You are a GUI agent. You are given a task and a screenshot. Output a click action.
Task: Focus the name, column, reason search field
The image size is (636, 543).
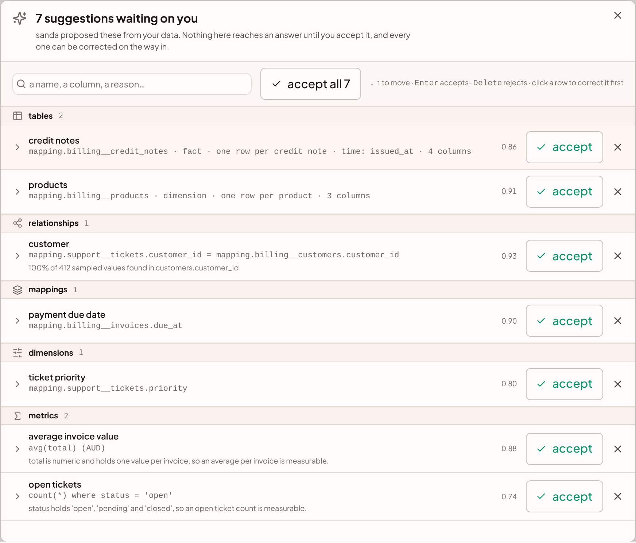tap(132, 84)
